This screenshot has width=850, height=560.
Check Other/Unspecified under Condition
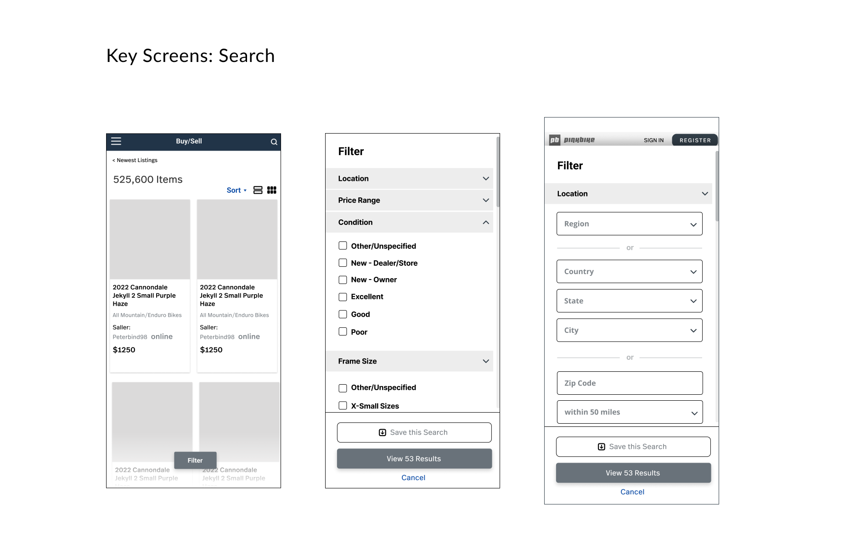(343, 246)
